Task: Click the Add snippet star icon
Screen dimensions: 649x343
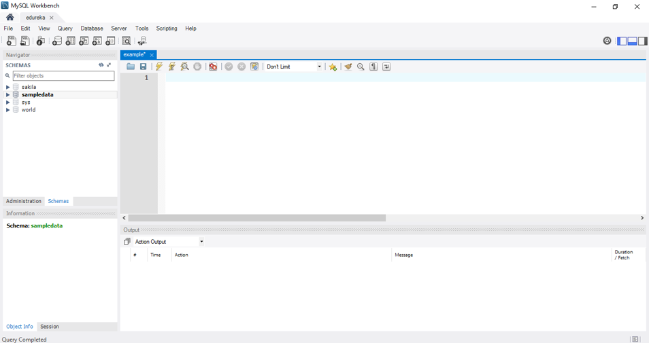Action: [333, 67]
